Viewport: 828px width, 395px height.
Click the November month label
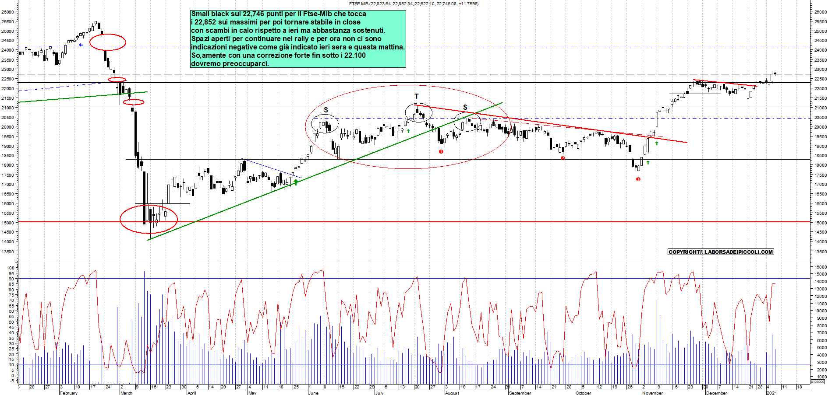point(652,393)
